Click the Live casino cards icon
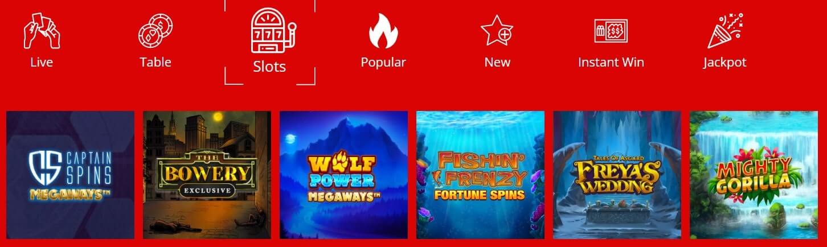Image resolution: width=827 pixels, height=247 pixels. click(x=42, y=30)
